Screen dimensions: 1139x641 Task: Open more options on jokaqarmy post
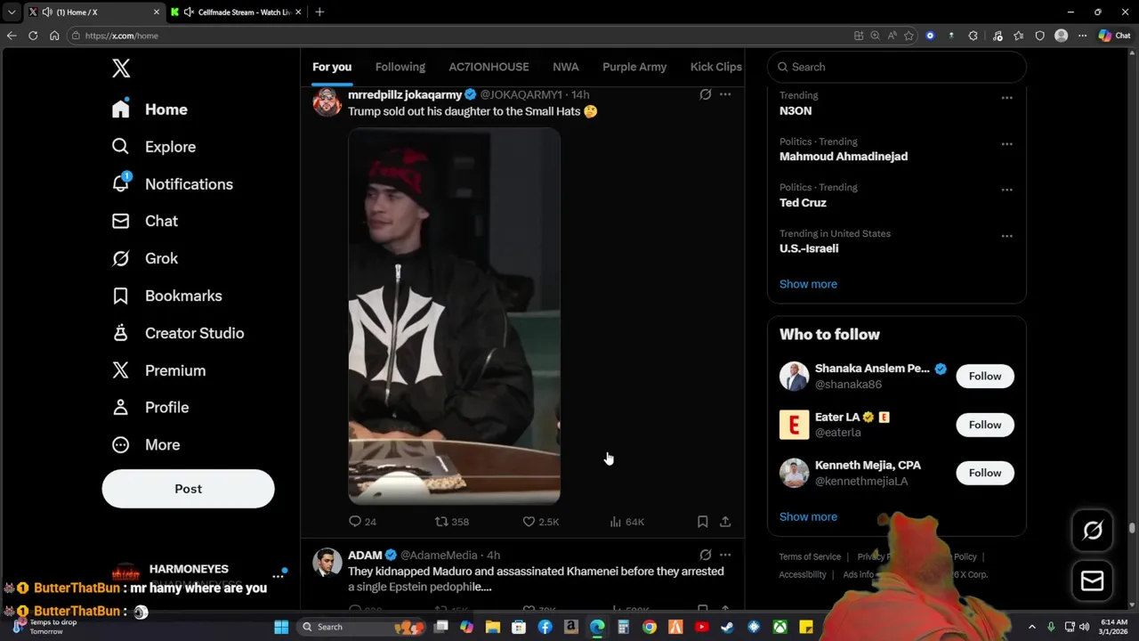[x=725, y=94]
